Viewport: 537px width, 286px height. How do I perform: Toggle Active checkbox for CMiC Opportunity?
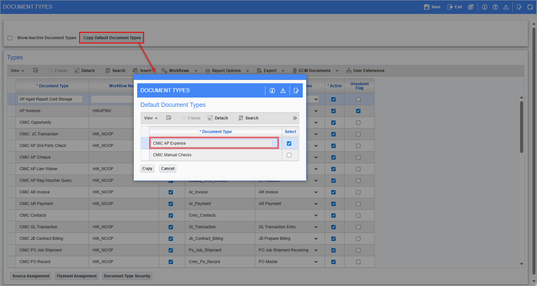click(334, 123)
